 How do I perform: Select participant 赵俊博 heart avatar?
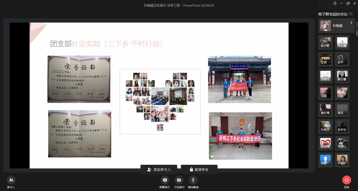click(x=326, y=143)
